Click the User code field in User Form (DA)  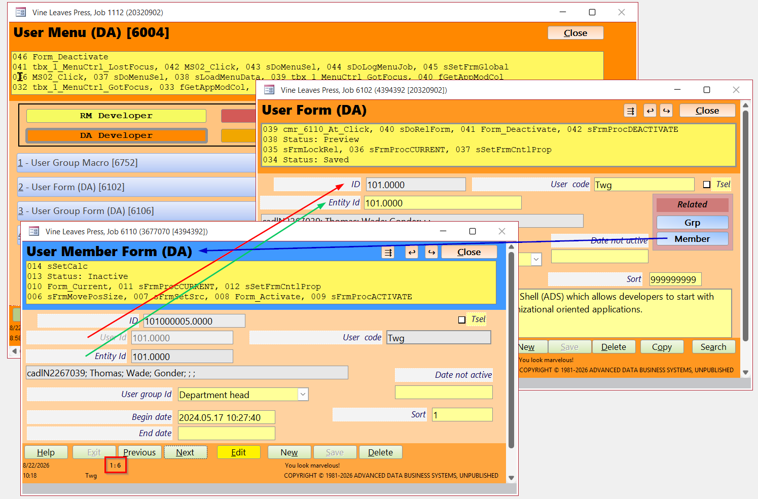coord(644,185)
